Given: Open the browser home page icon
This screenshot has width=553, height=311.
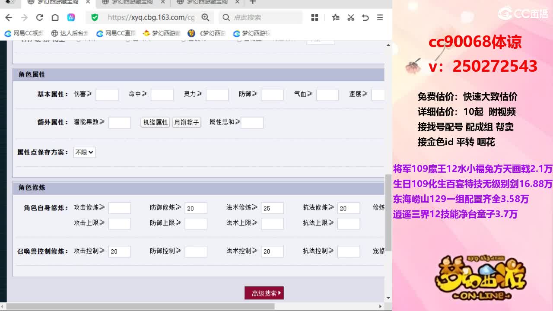Looking at the screenshot, I should click(x=55, y=18).
